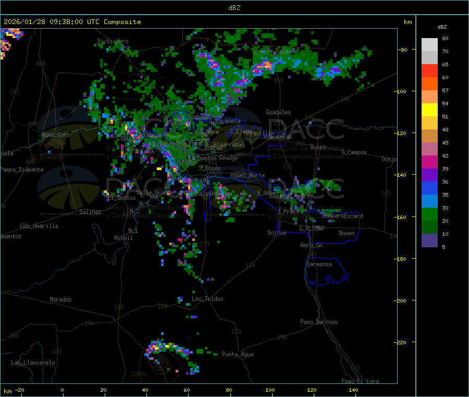Click the 'Cda_Amarilla' map label
The image size is (469, 397).
pyautogui.click(x=39, y=226)
